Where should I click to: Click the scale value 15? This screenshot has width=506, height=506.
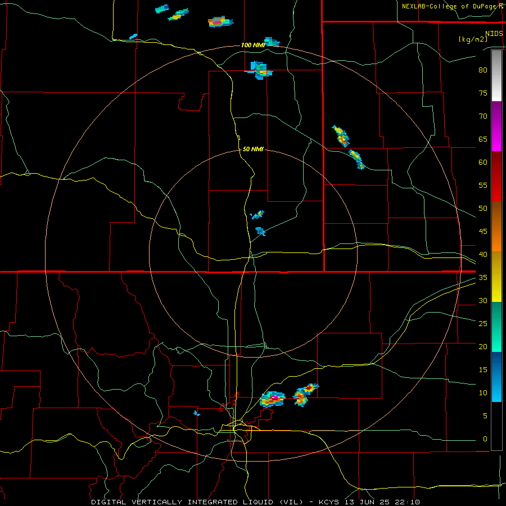point(483,370)
